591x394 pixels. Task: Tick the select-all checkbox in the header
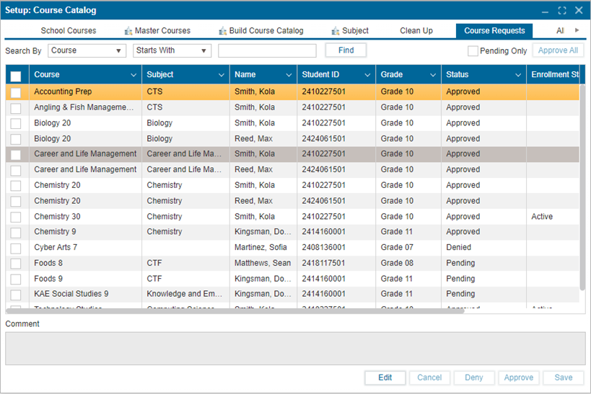(16, 75)
